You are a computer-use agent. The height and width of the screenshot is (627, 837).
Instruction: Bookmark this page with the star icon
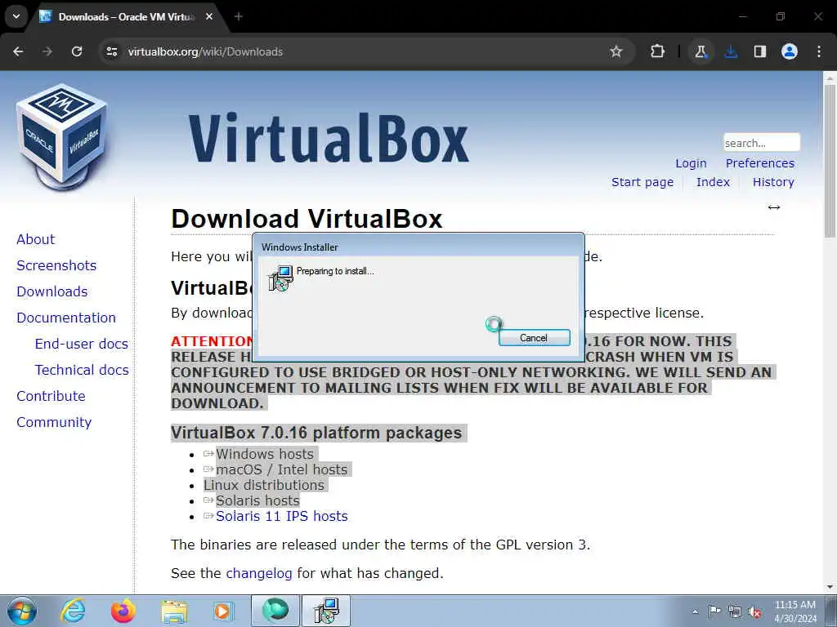tap(616, 51)
